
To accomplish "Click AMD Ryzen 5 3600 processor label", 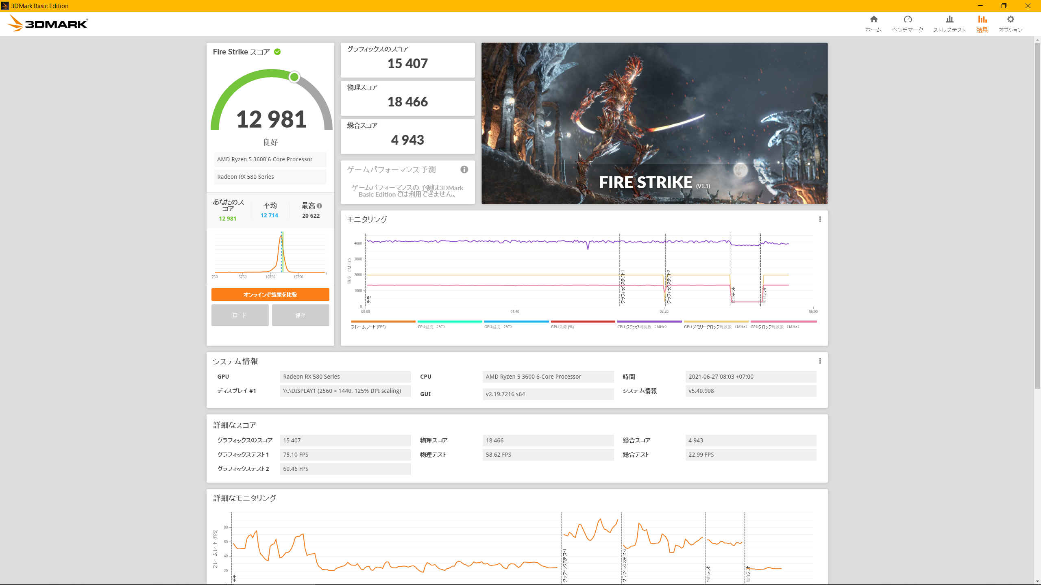I will (x=270, y=159).
